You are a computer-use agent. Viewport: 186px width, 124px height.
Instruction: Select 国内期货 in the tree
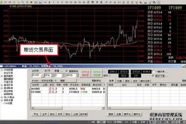click(x=8, y=79)
